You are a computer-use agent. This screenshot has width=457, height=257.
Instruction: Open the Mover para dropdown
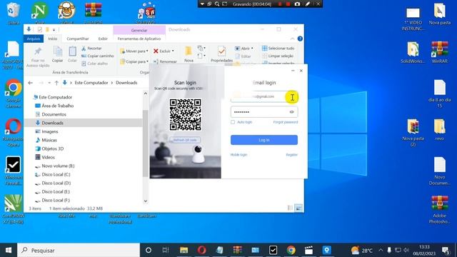[x=134, y=51]
